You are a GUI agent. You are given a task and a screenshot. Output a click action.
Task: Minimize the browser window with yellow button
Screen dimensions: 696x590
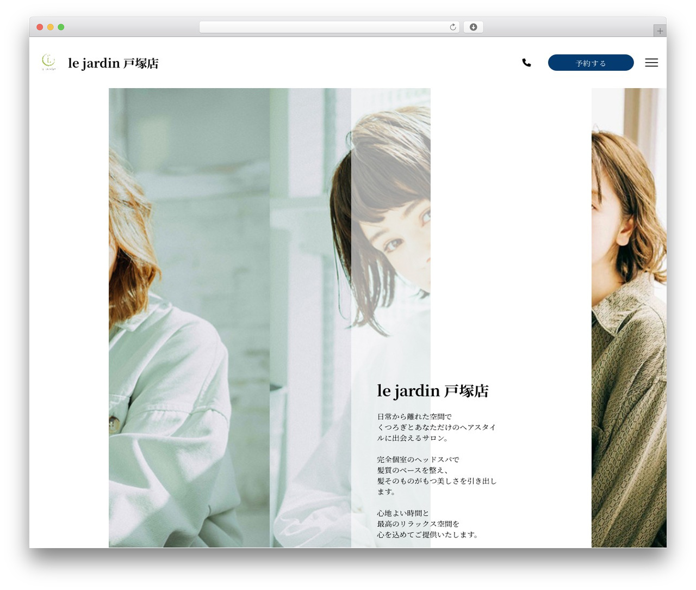[51, 27]
